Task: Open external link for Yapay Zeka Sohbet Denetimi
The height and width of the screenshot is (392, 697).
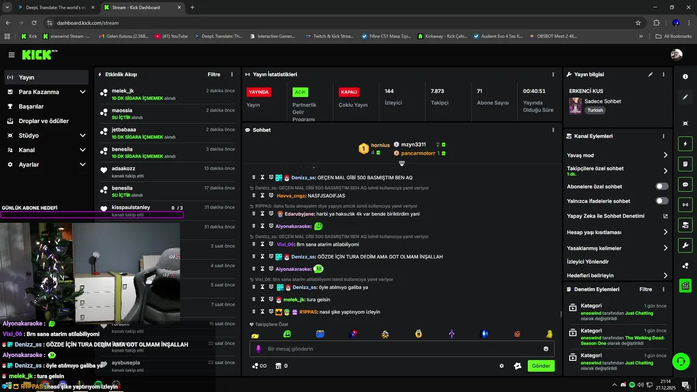Action: (x=665, y=216)
